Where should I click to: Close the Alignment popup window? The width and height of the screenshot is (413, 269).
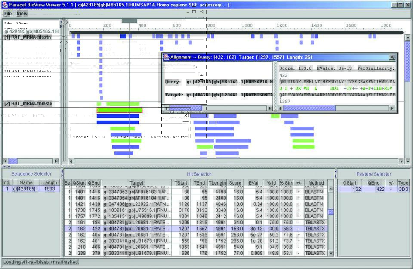pos(392,57)
